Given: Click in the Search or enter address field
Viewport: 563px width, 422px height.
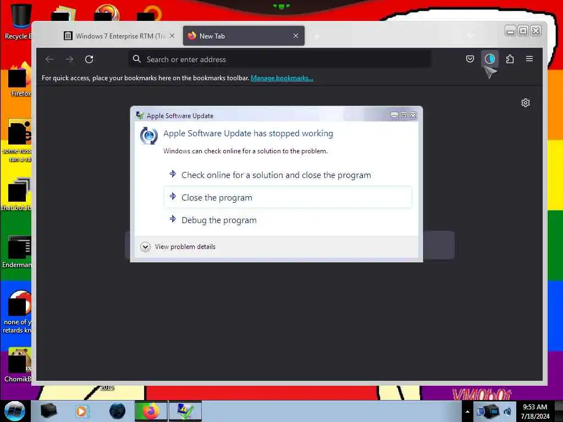Looking at the screenshot, I should coord(279,59).
